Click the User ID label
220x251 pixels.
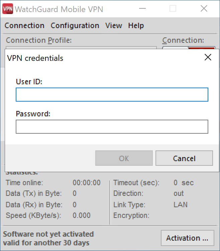(29, 82)
